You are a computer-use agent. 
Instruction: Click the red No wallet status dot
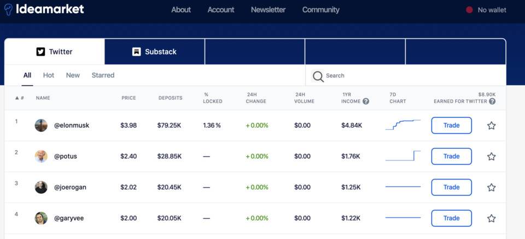click(x=469, y=10)
